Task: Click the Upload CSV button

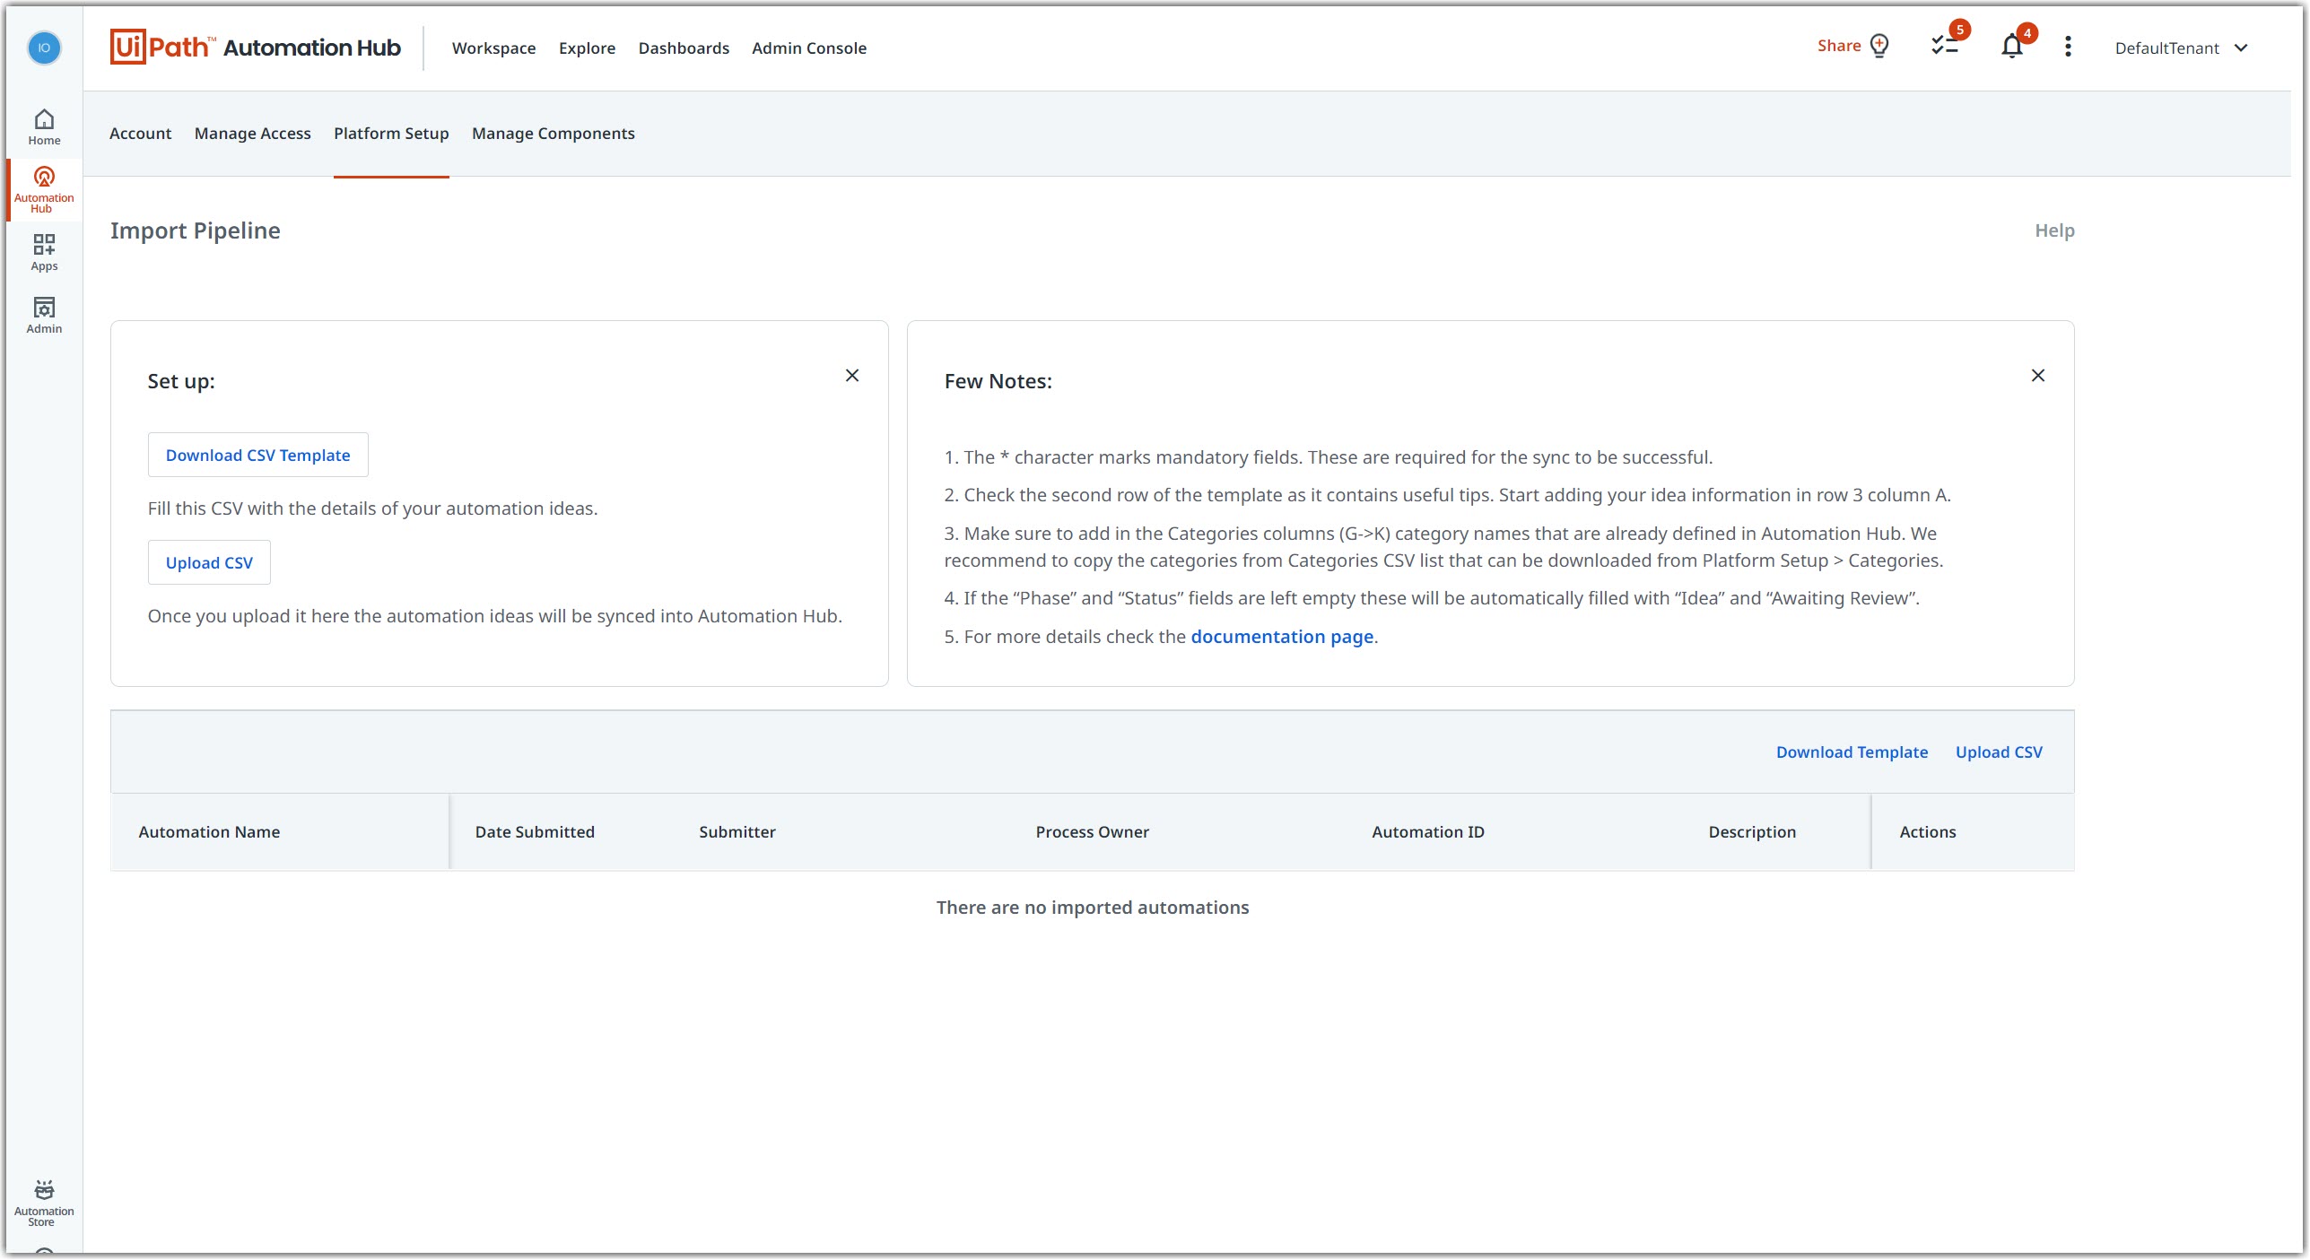Action: pos(211,561)
